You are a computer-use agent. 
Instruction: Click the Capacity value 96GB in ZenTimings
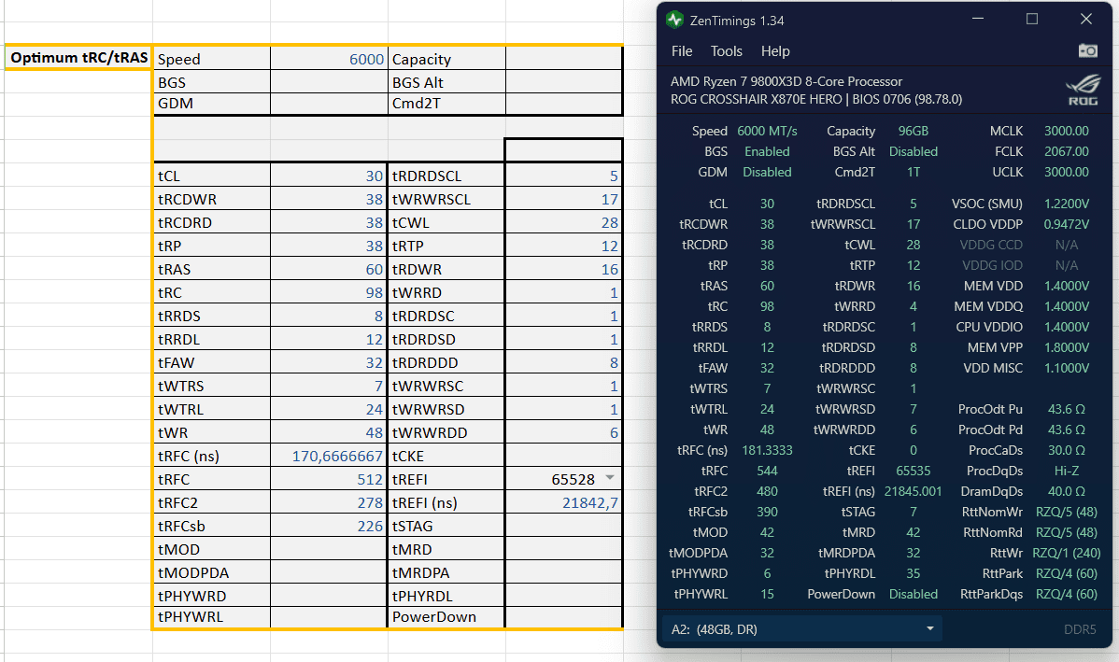(913, 131)
